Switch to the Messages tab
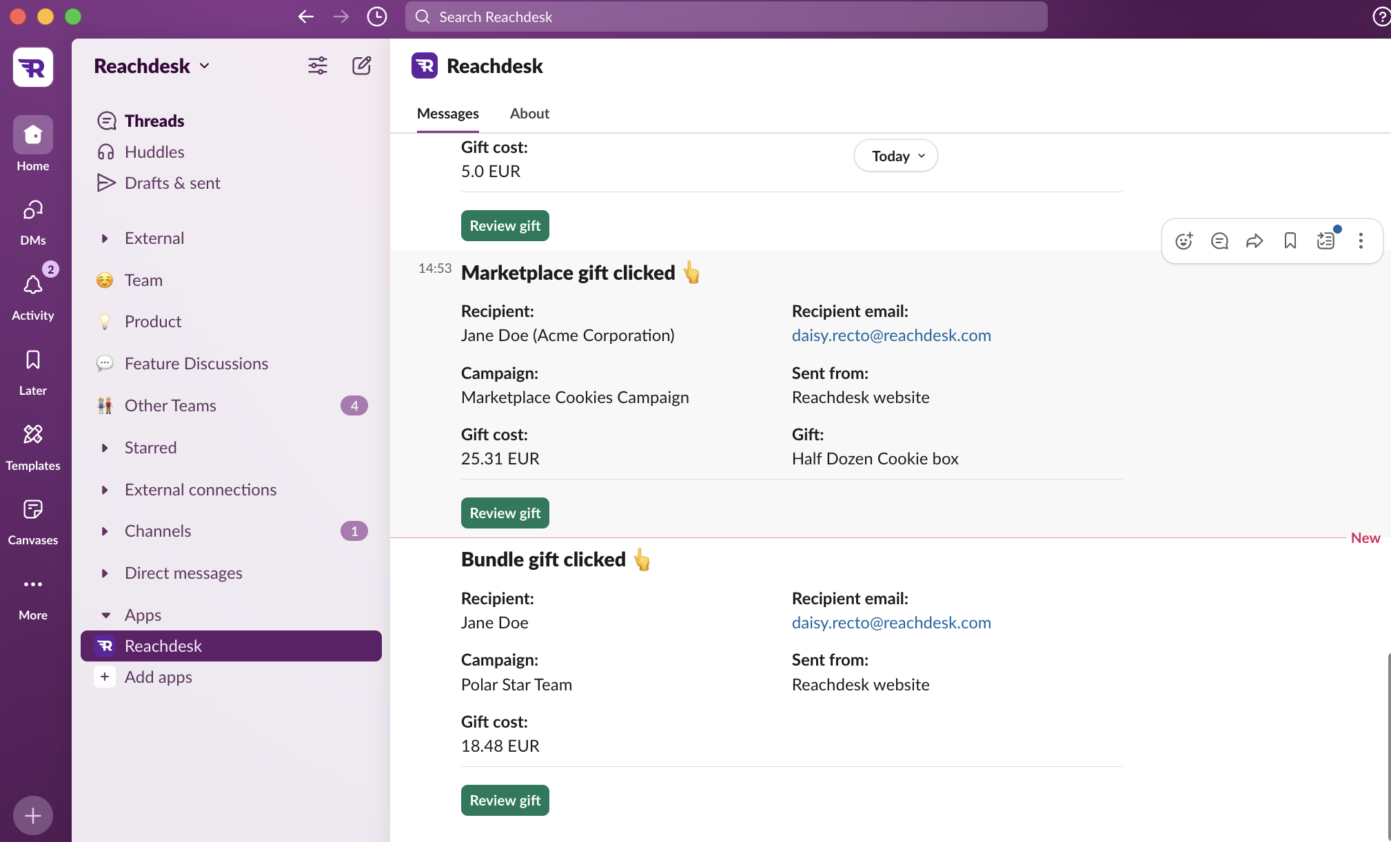 (448, 114)
